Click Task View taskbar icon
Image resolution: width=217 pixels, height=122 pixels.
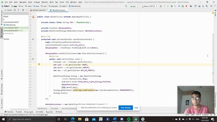(65, 119)
